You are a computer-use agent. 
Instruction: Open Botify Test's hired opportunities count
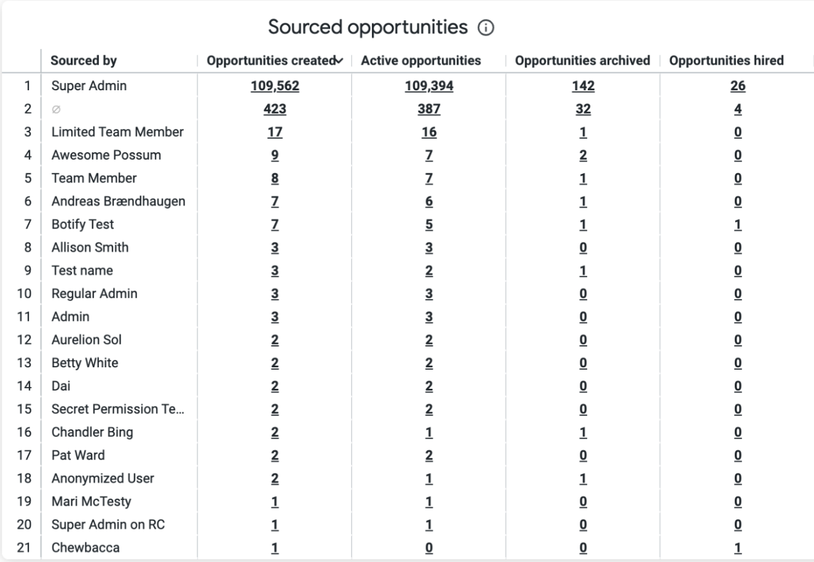738,225
